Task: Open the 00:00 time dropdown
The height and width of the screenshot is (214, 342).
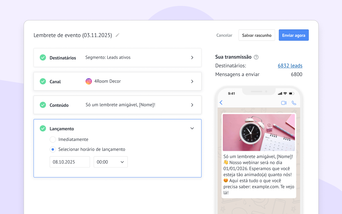Action: [x=111, y=162]
